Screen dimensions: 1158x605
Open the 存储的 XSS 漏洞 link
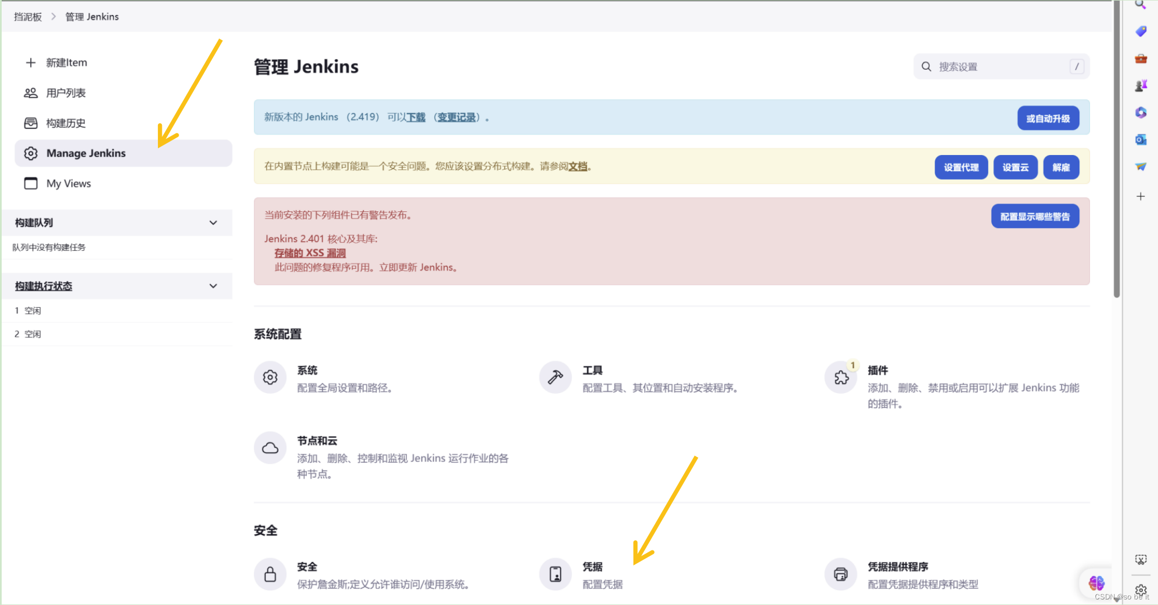pos(310,253)
